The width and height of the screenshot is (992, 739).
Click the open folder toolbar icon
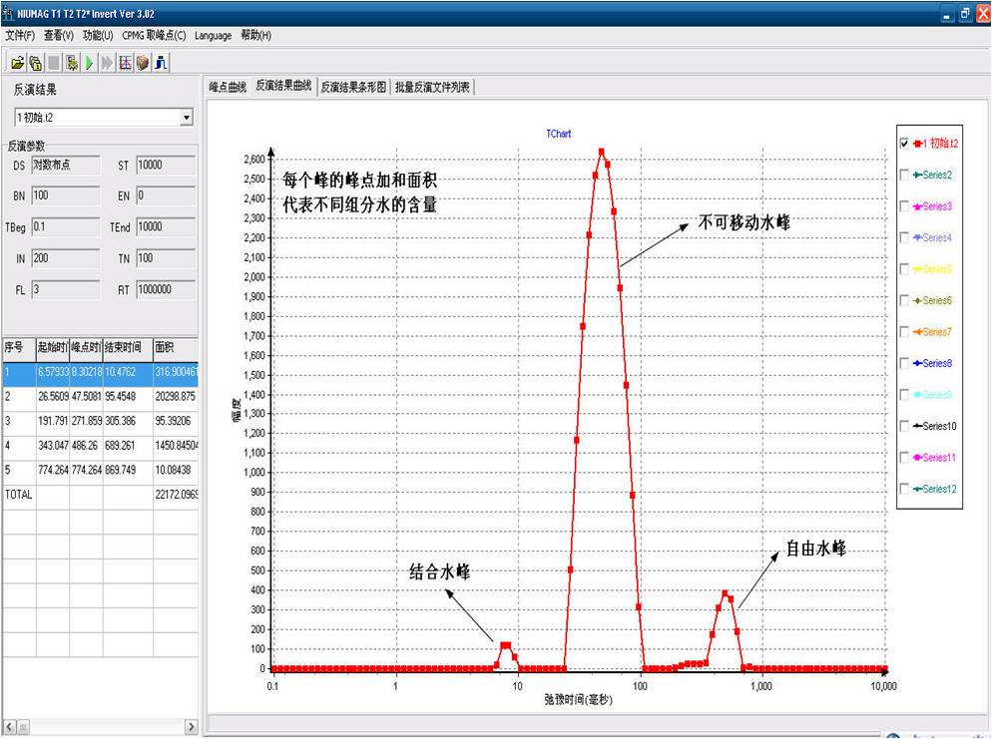point(18,63)
